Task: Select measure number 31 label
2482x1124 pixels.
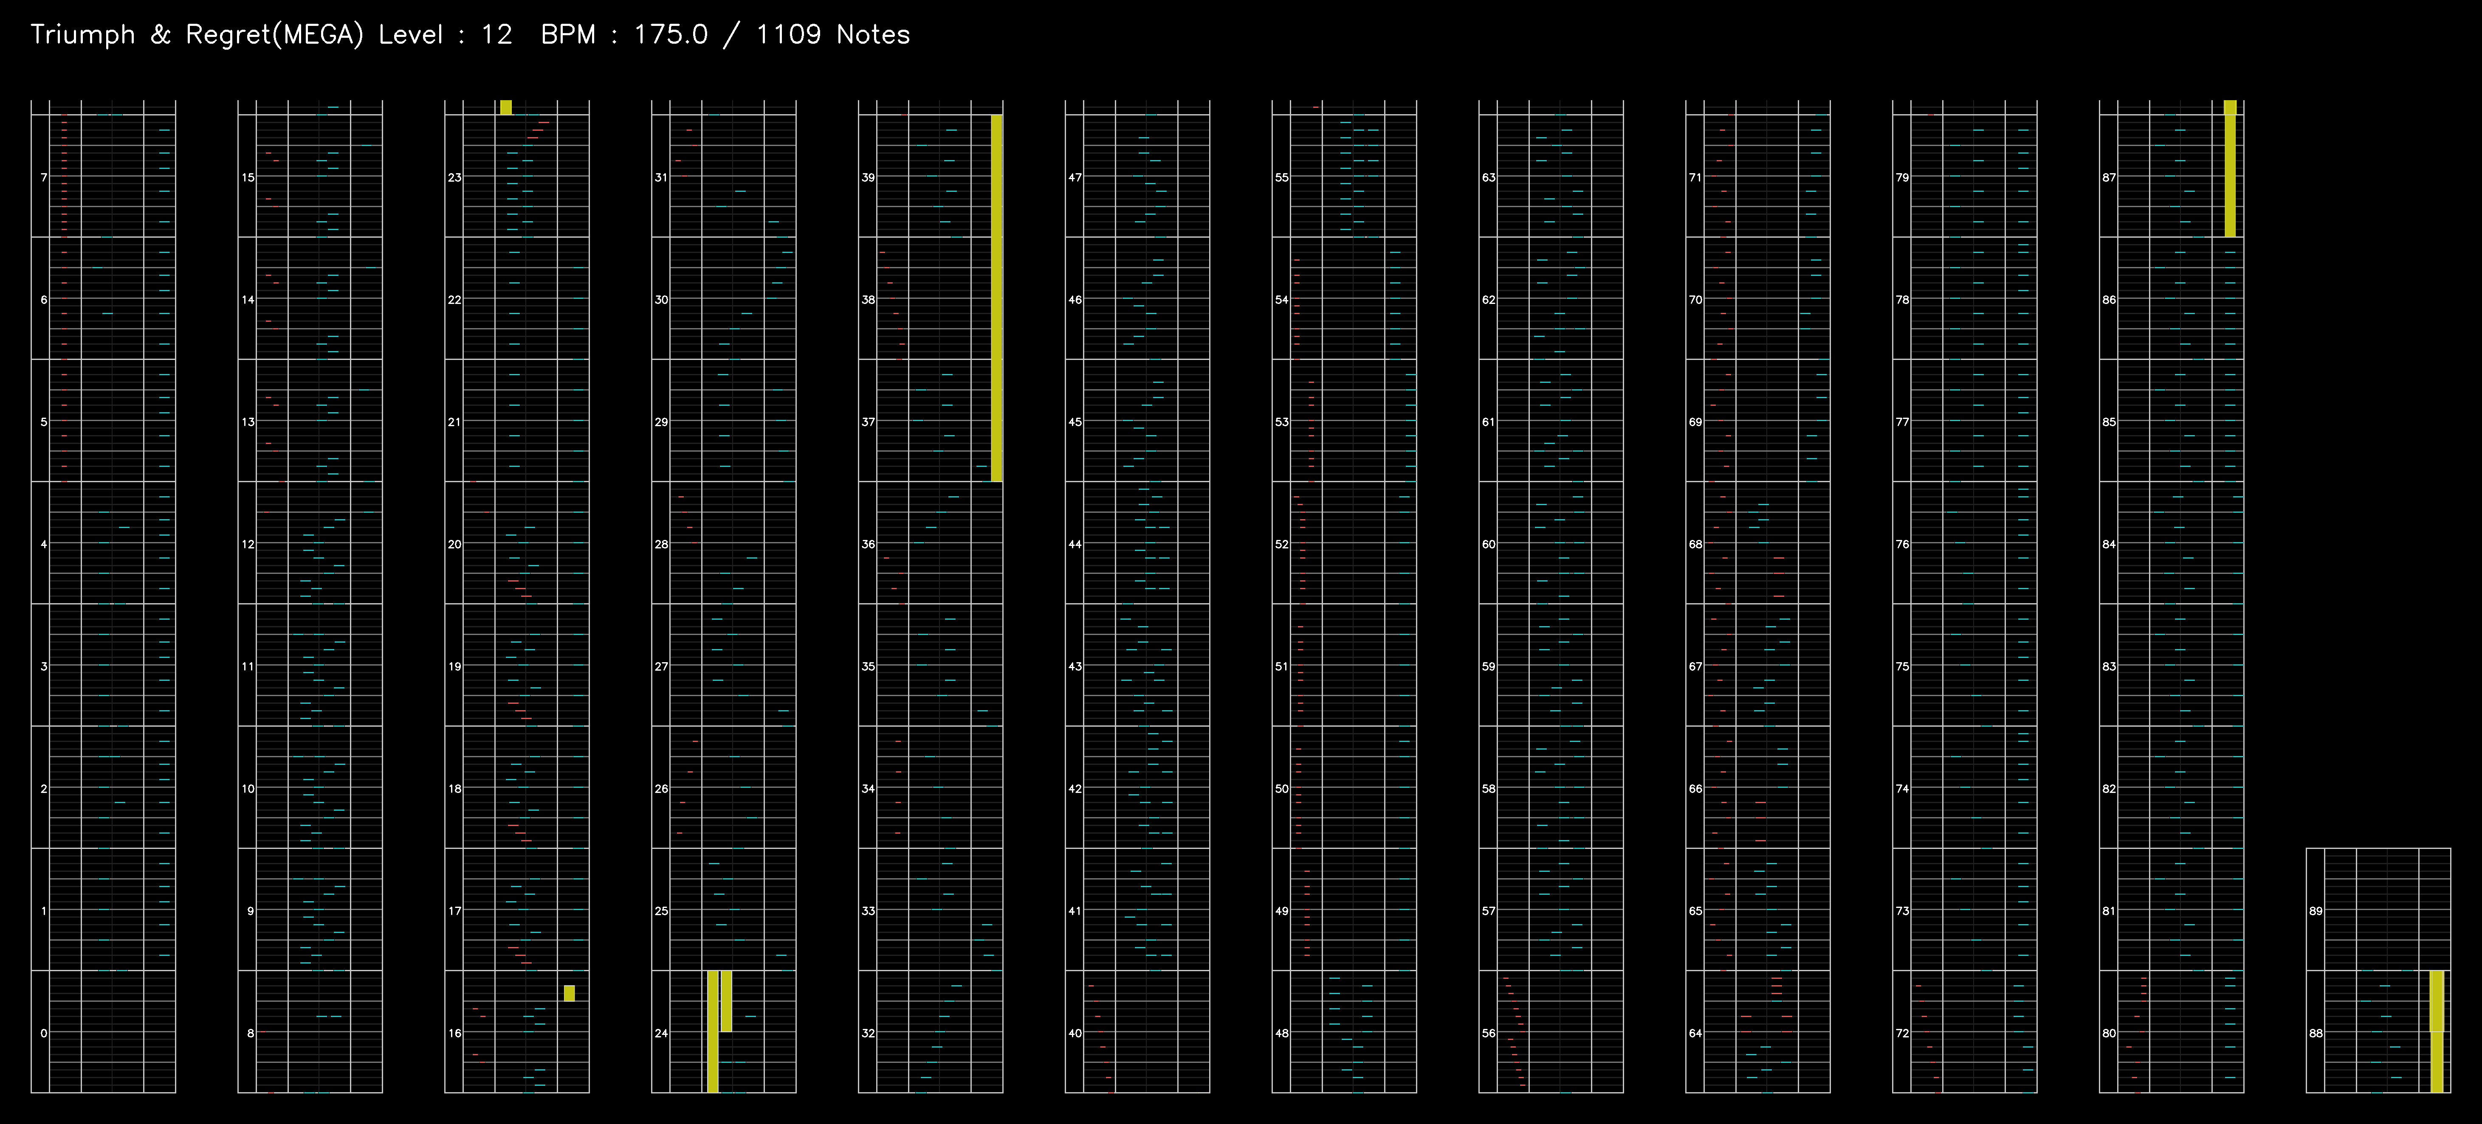Action: [x=661, y=177]
